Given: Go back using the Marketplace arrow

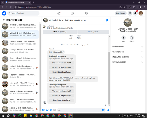Looking at the screenshot, I should pyautogui.click(x=4, y=20).
